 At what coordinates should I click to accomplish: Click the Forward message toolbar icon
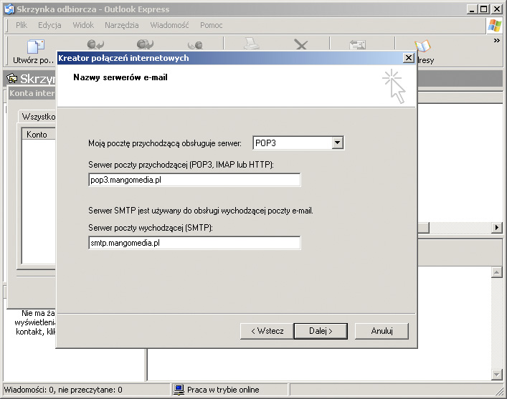[195, 45]
